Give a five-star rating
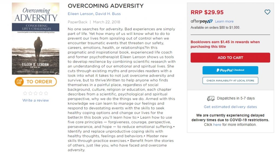280x154 pixels. point(46,93)
